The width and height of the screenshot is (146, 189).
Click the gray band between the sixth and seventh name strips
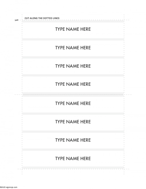coord(73,132)
